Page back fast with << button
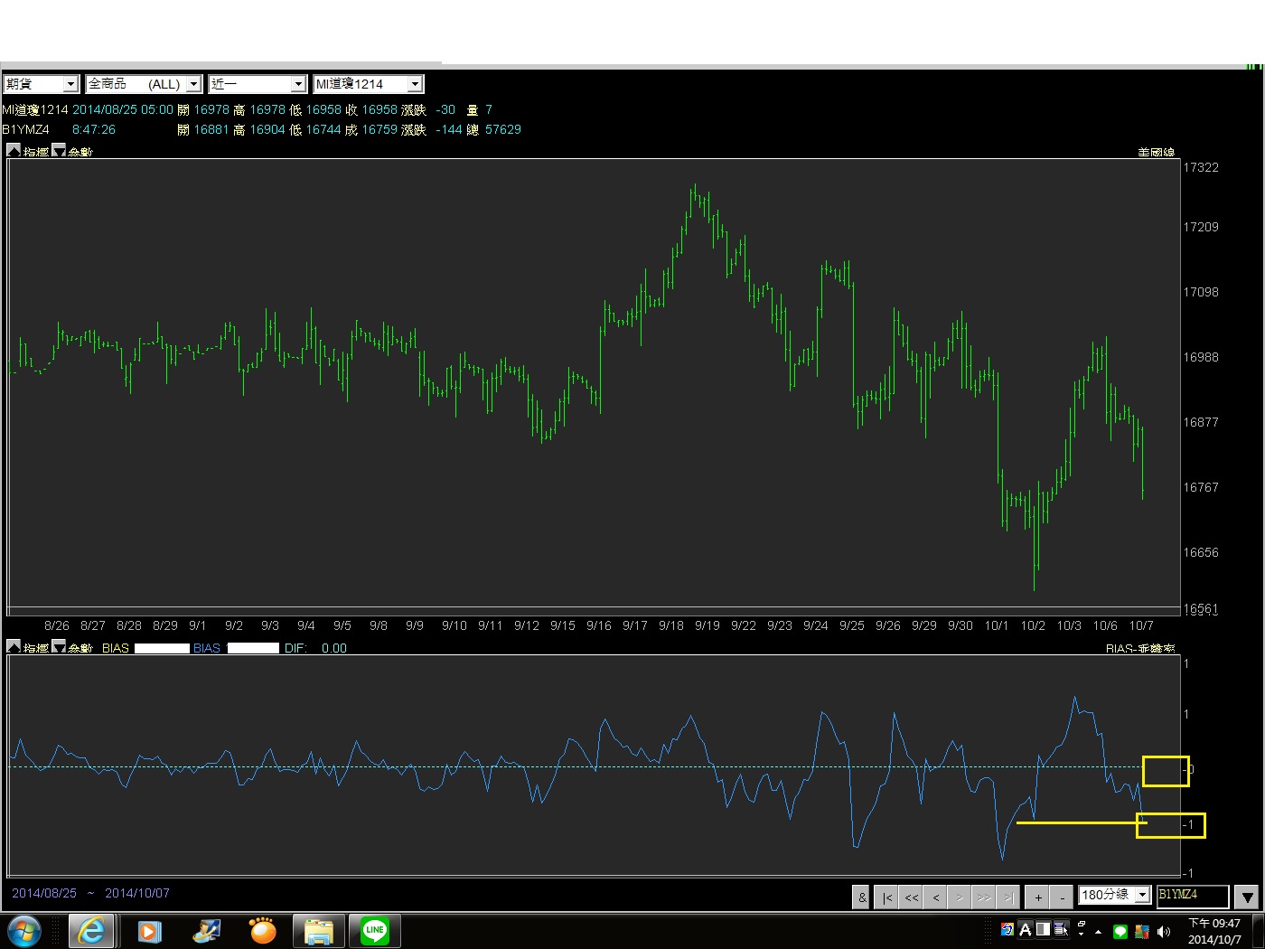The image size is (1265, 949). point(912,897)
